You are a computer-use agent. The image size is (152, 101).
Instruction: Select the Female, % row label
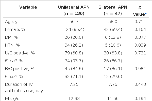[x=15, y=30]
